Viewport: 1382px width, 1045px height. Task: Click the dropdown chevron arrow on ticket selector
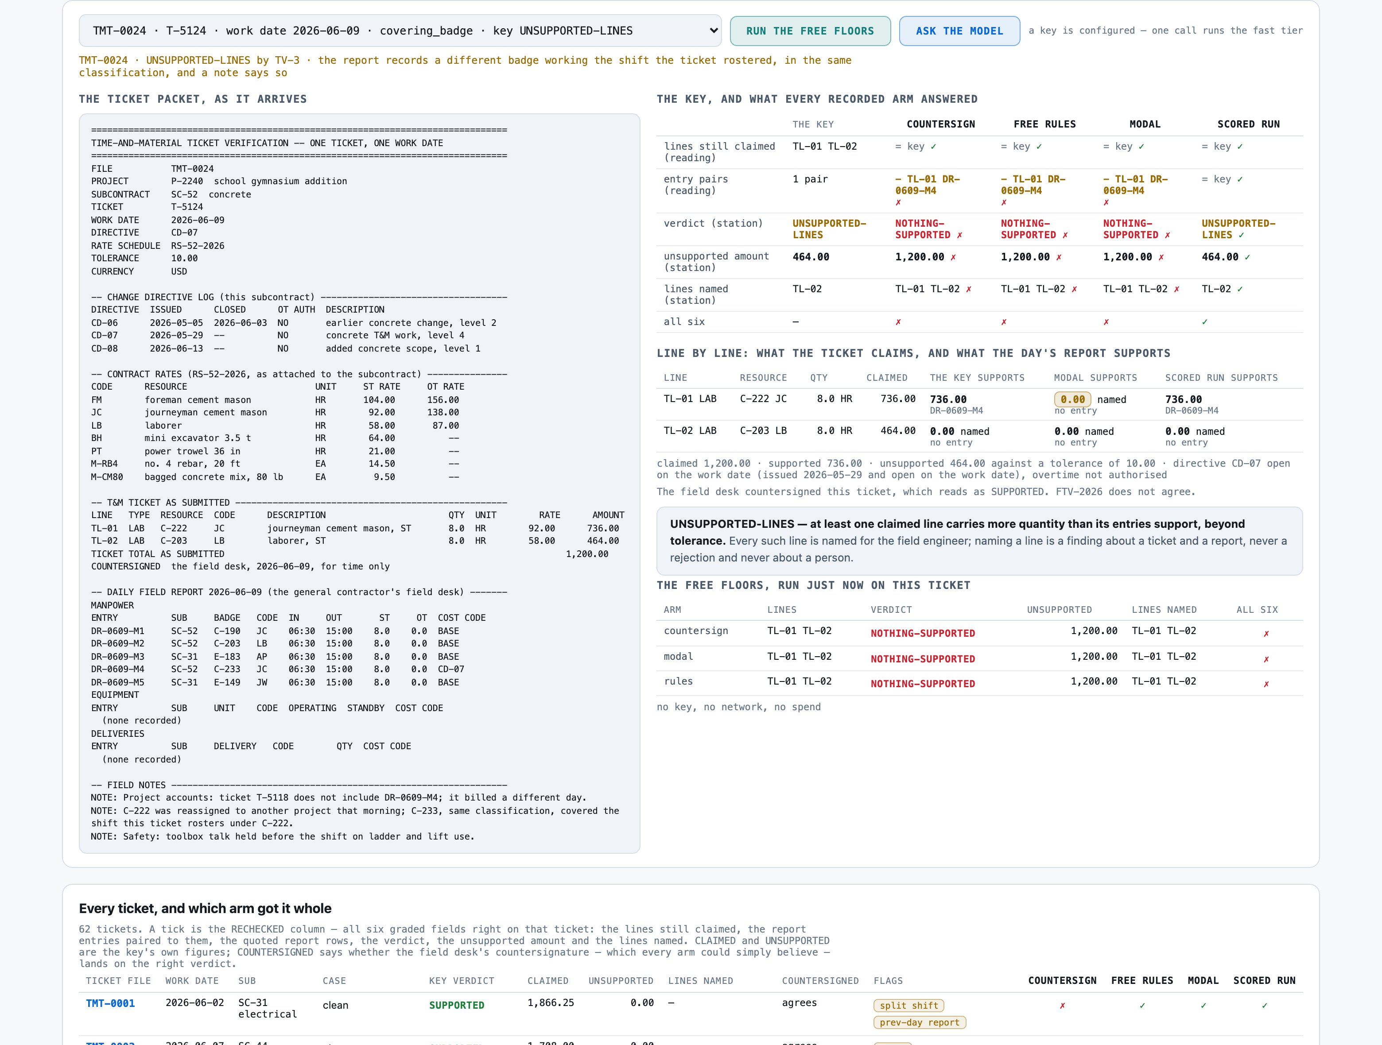coord(714,31)
